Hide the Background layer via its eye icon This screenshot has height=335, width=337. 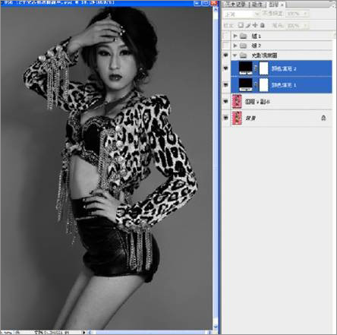tap(226, 118)
